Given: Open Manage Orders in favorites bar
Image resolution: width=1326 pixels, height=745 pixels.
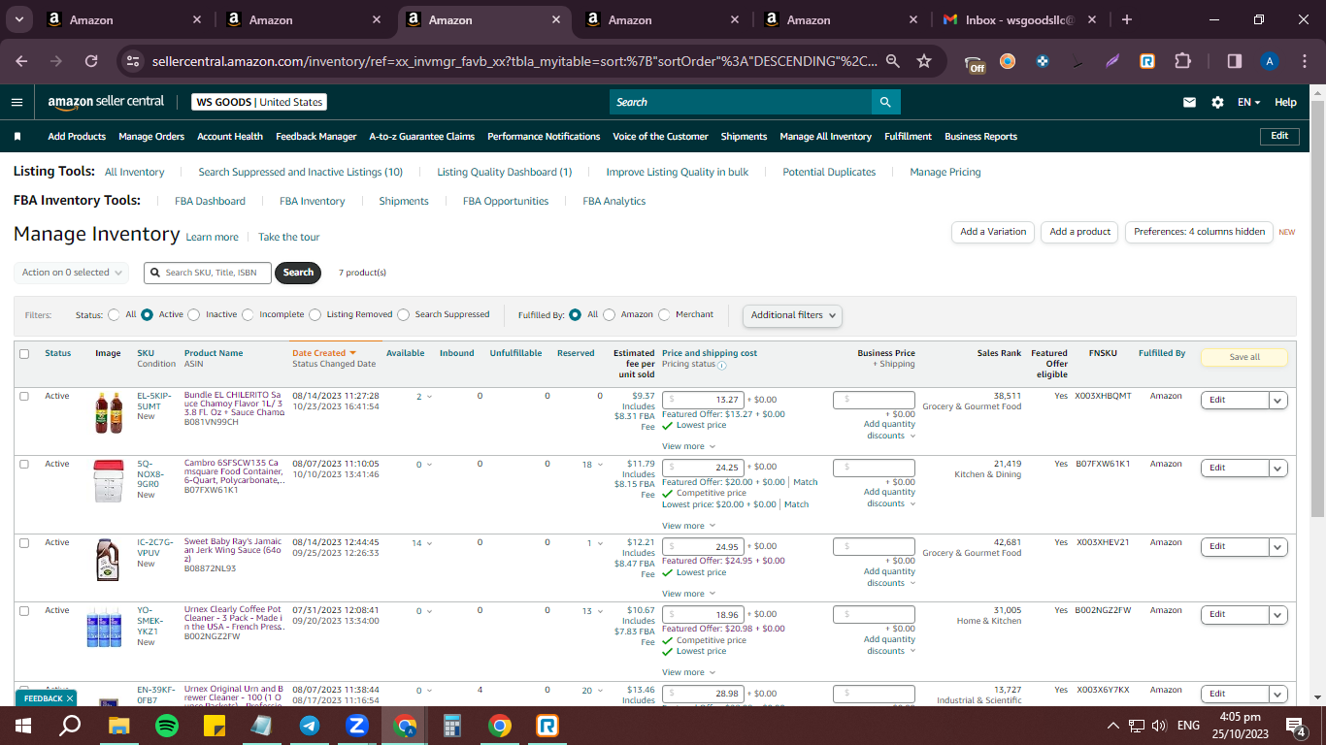Looking at the screenshot, I should 151,137.
